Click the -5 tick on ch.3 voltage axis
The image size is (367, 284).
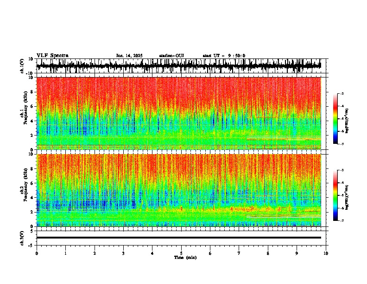point(31,245)
